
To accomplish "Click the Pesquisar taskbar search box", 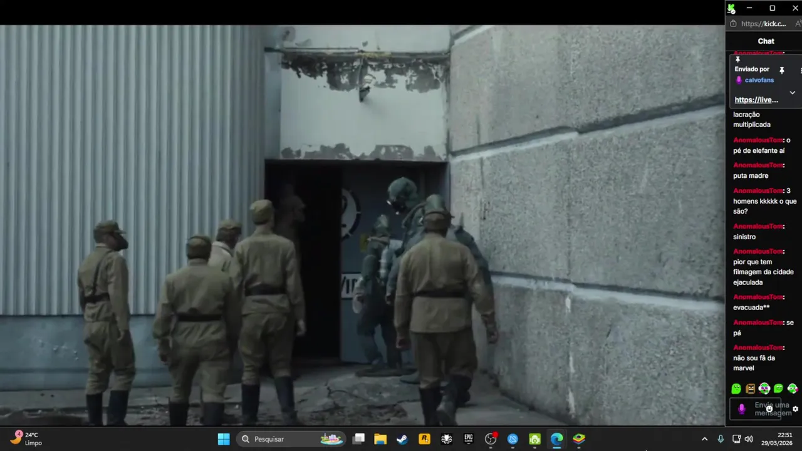I will click(291, 439).
